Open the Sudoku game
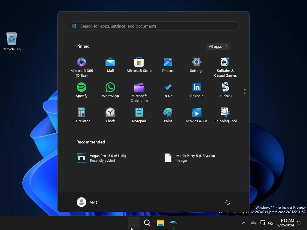Viewport: 307px width, 230px height. tap(225, 90)
